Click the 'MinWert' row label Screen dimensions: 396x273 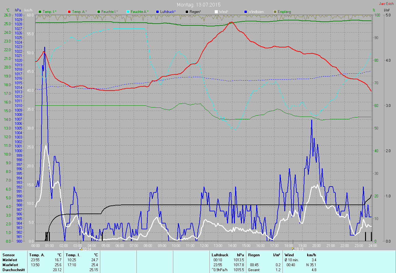[x=10, y=260]
